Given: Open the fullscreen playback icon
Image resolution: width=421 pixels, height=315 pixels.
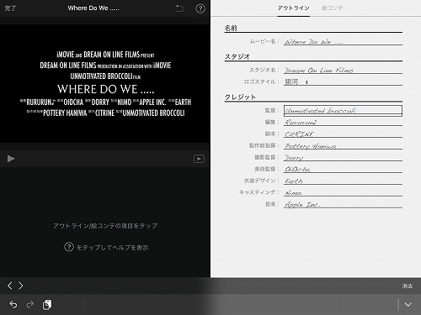Looking at the screenshot, I should click(x=199, y=159).
